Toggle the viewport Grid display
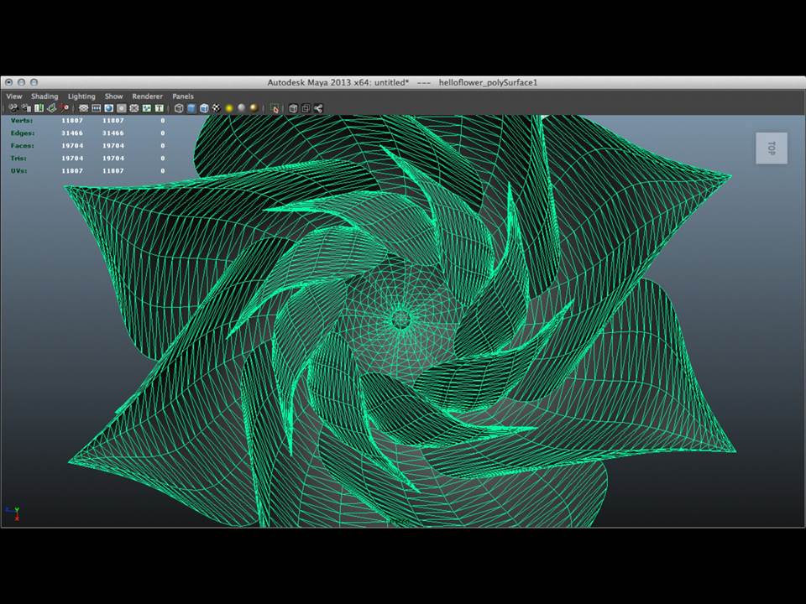Screen dimensions: 806x604 tap(83, 108)
